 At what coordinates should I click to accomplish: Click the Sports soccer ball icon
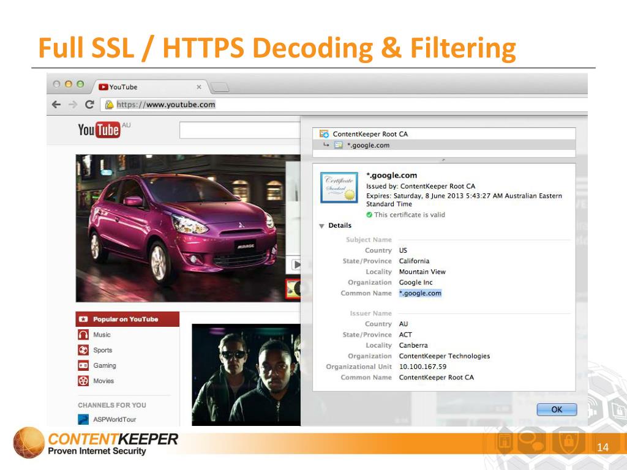[83, 350]
